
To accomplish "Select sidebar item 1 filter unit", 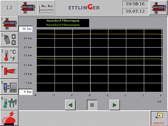I will [x=9, y=24].
